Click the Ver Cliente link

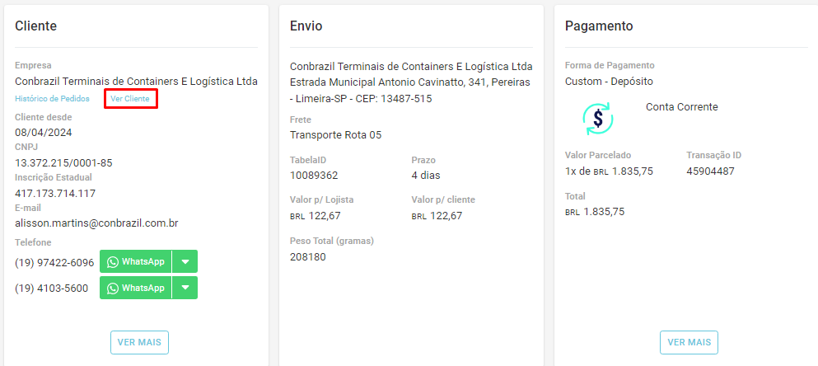coord(130,99)
